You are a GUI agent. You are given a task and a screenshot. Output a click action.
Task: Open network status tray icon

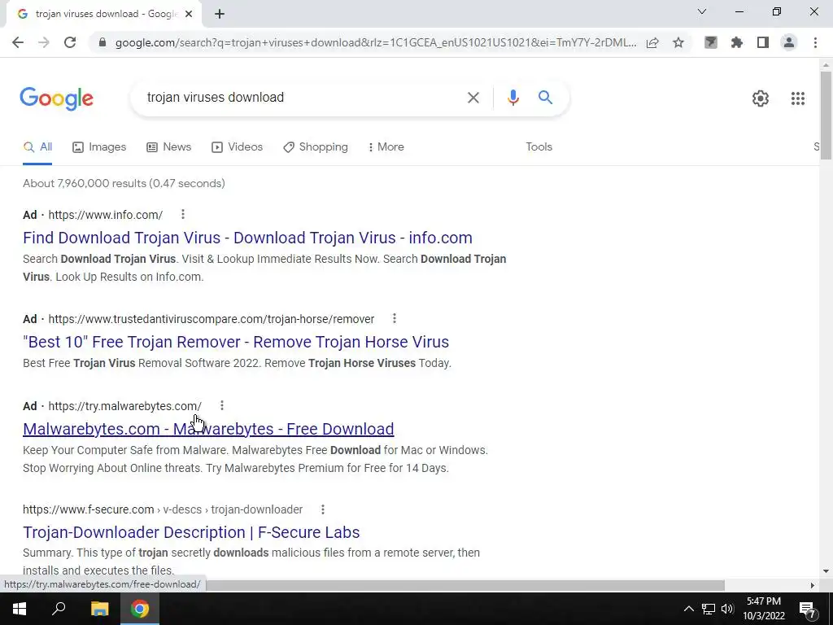point(709,609)
